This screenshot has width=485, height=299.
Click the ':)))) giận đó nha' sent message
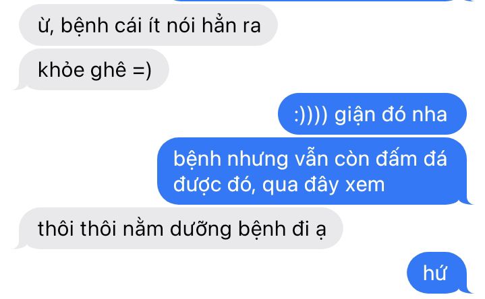[x=372, y=114]
